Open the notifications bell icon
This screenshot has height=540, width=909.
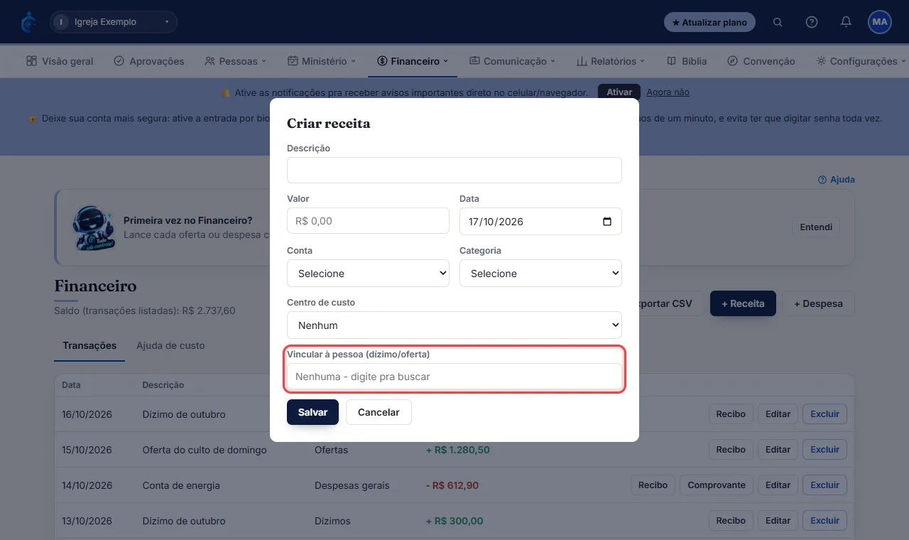(x=846, y=22)
